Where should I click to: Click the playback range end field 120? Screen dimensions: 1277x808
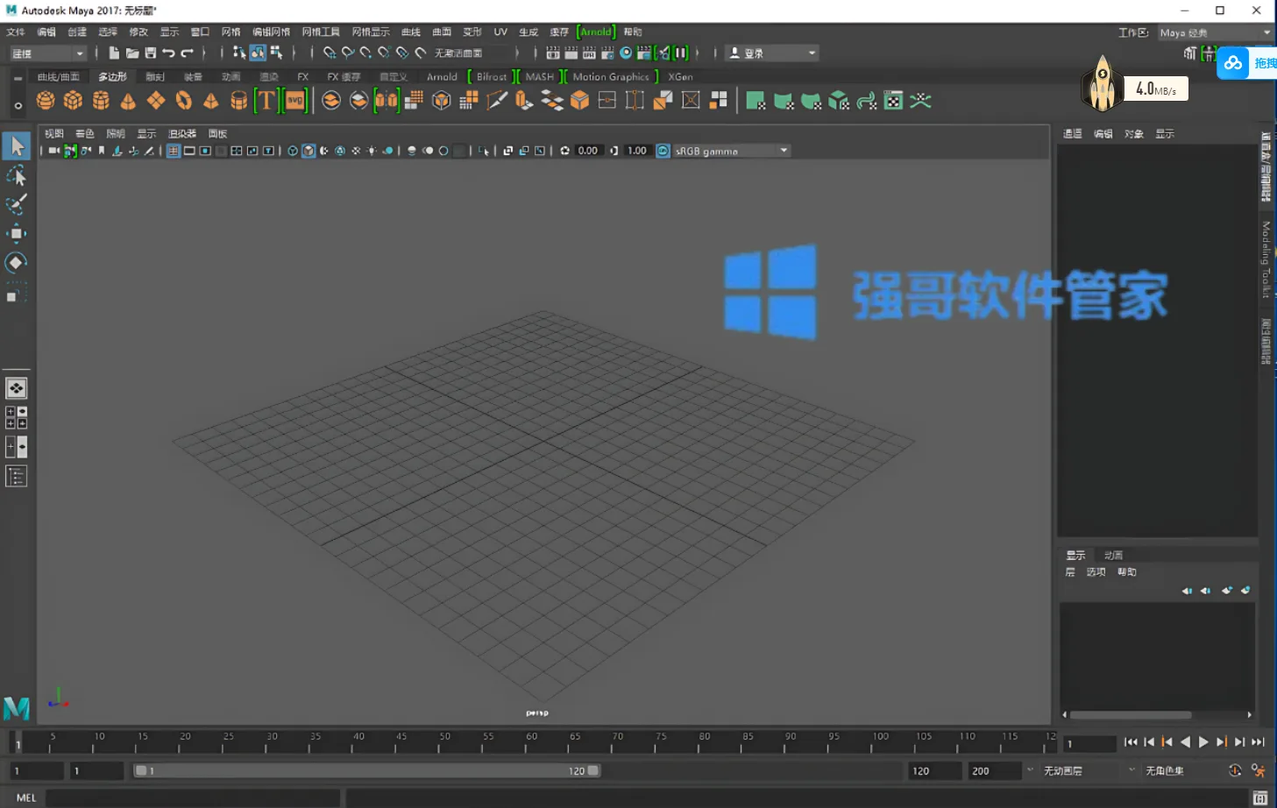click(935, 771)
